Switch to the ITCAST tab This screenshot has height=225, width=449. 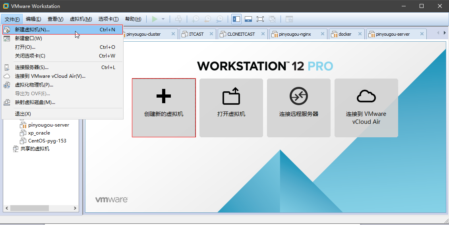coord(197,34)
